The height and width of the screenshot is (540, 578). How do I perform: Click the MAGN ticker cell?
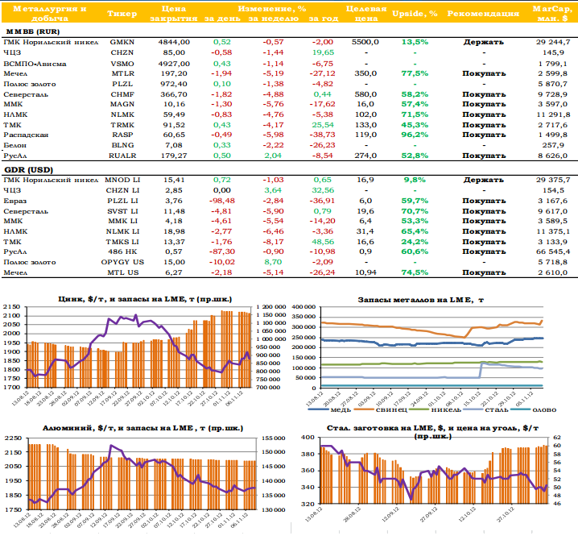pos(122,104)
